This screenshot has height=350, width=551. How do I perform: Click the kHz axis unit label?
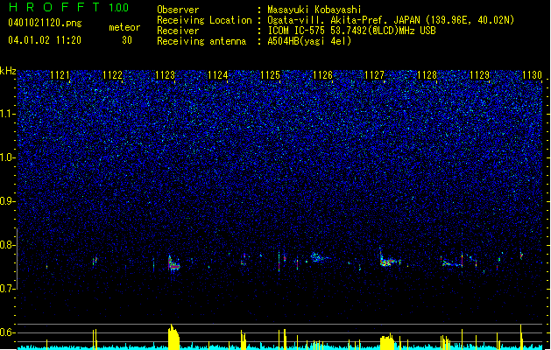pos(8,71)
